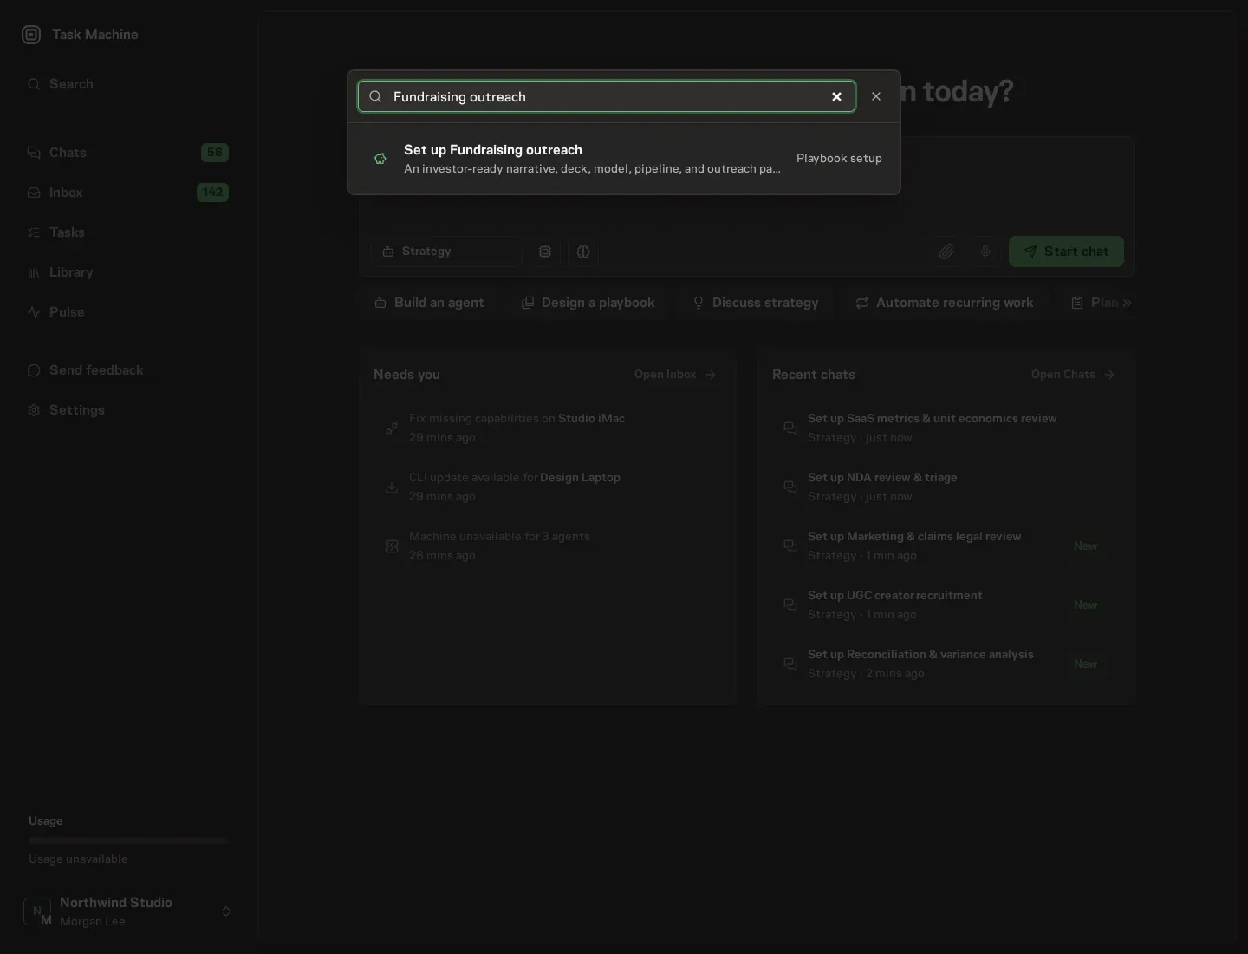This screenshot has width=1248, height=954.
Task: Open the Strategy selector in the composer
Action: (x=446, y=252)
